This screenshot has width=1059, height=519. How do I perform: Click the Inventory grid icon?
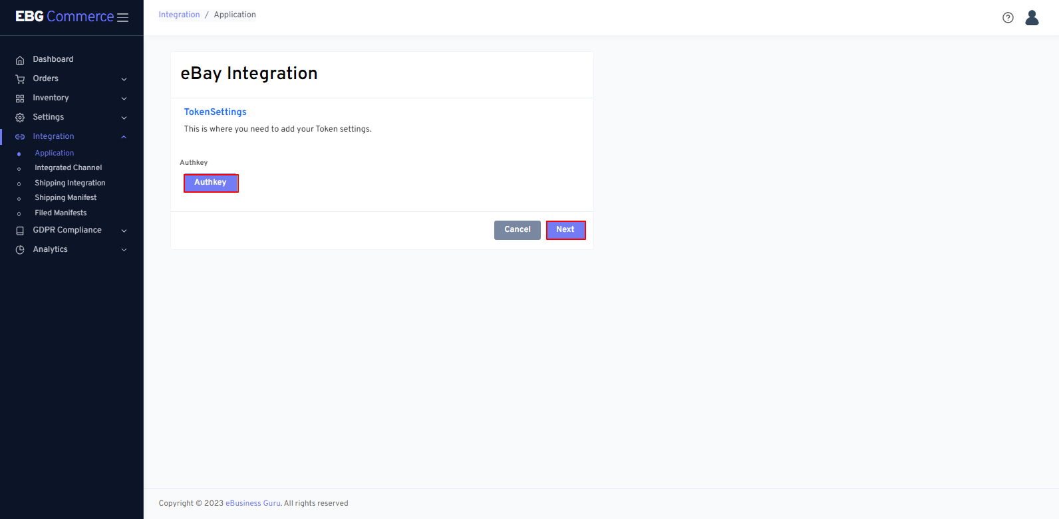[x=20, y=98]
